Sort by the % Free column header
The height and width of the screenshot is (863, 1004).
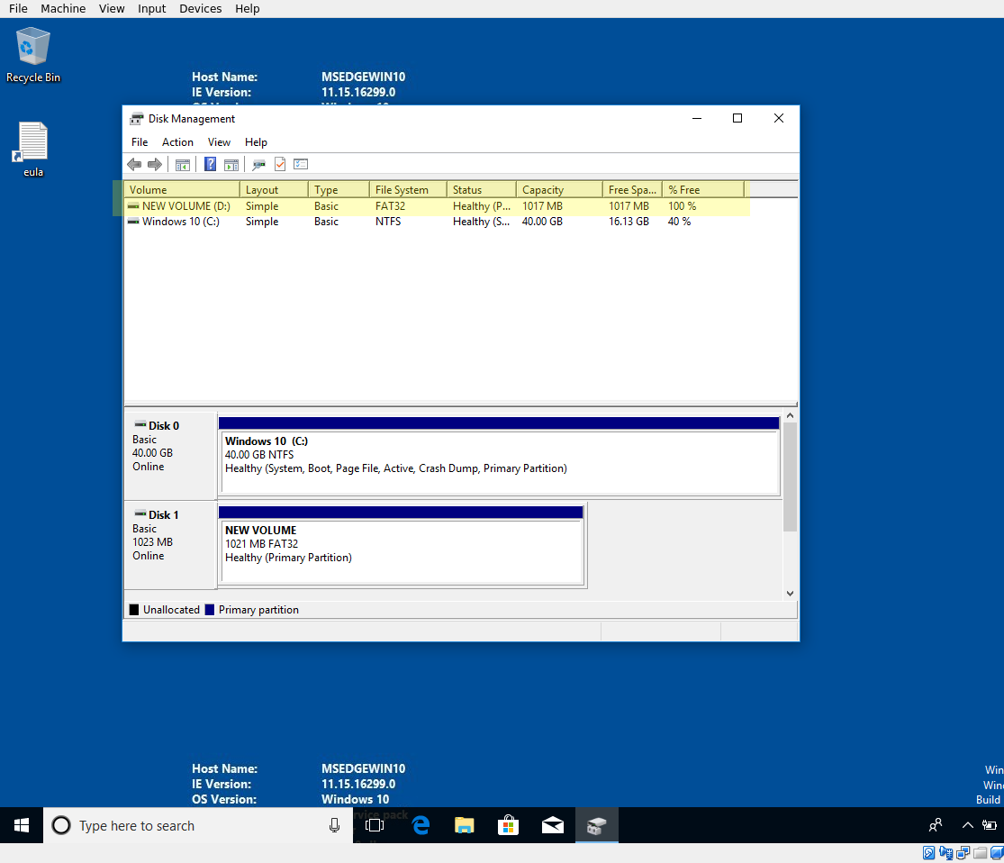[703, 190]
